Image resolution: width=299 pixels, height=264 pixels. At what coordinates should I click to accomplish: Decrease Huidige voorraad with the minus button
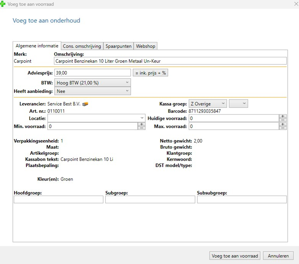(x=283, y=120)
